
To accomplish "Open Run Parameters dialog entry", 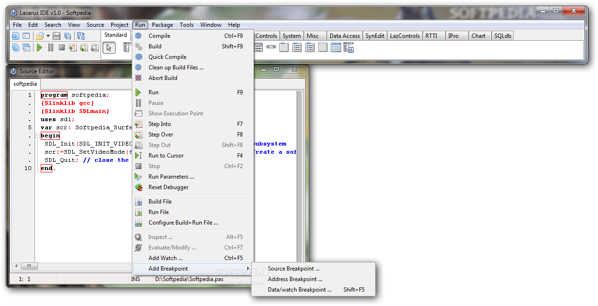I will point(193,177).
